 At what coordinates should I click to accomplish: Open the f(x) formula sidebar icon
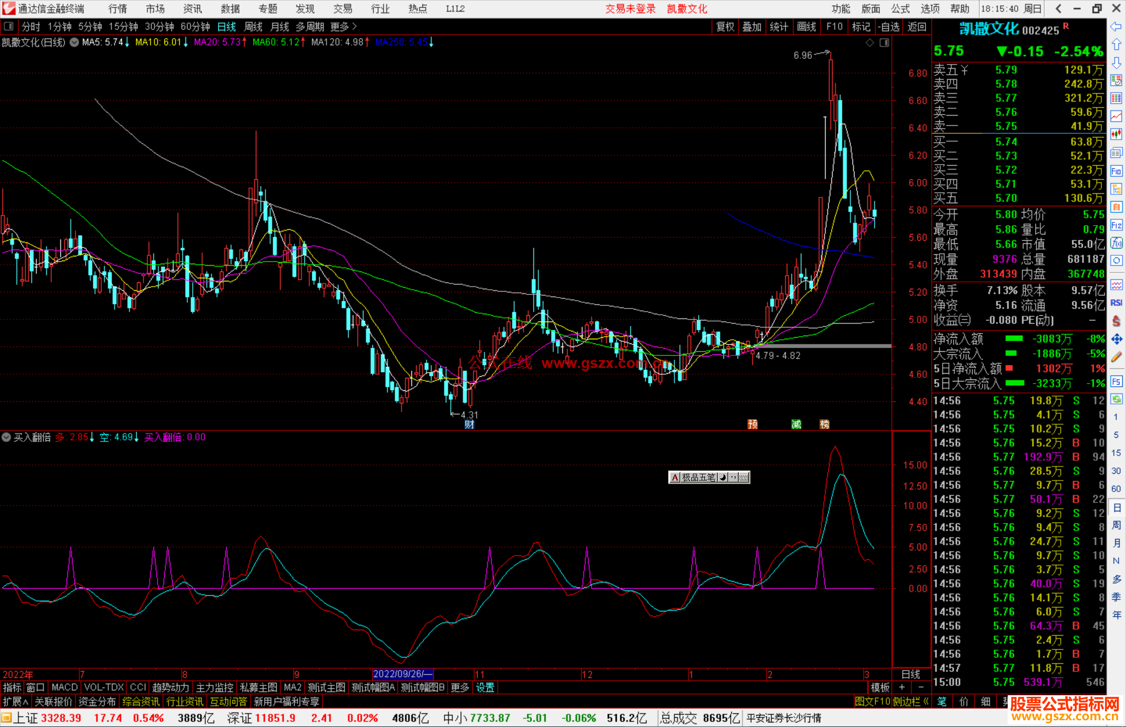pos(1116,243)
